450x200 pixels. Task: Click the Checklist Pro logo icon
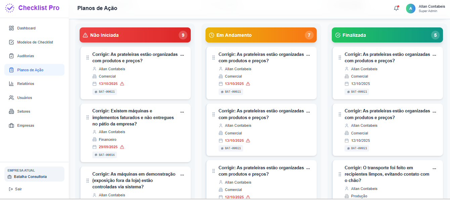click(10, 8)
